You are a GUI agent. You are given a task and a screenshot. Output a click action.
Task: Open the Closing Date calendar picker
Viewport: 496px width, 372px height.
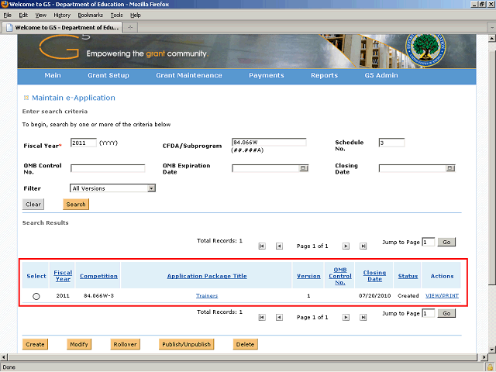pyautogui.click(x=450, y=168)
